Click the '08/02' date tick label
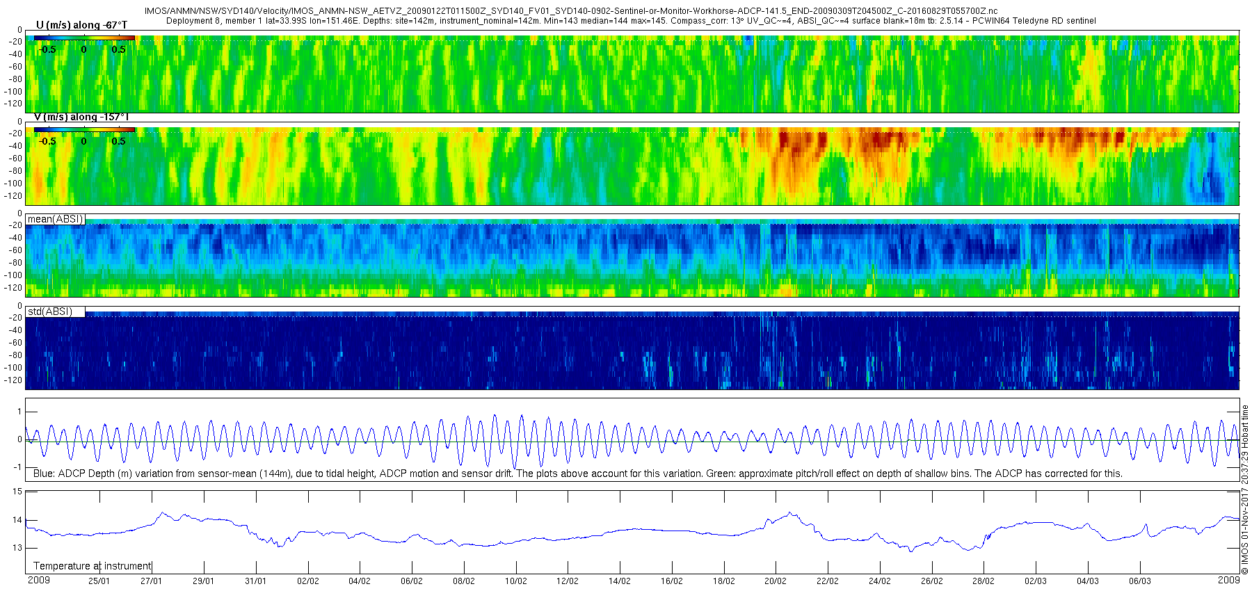This screenshot has width=1252, height=591. point(464,581)
